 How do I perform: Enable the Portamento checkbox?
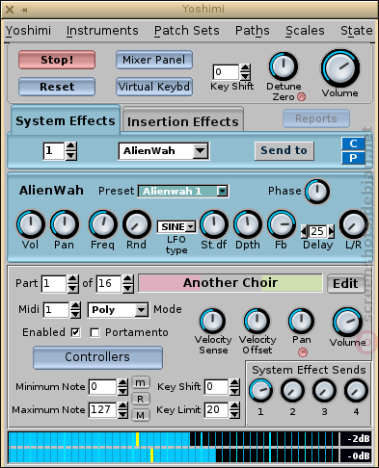(95, 332)
